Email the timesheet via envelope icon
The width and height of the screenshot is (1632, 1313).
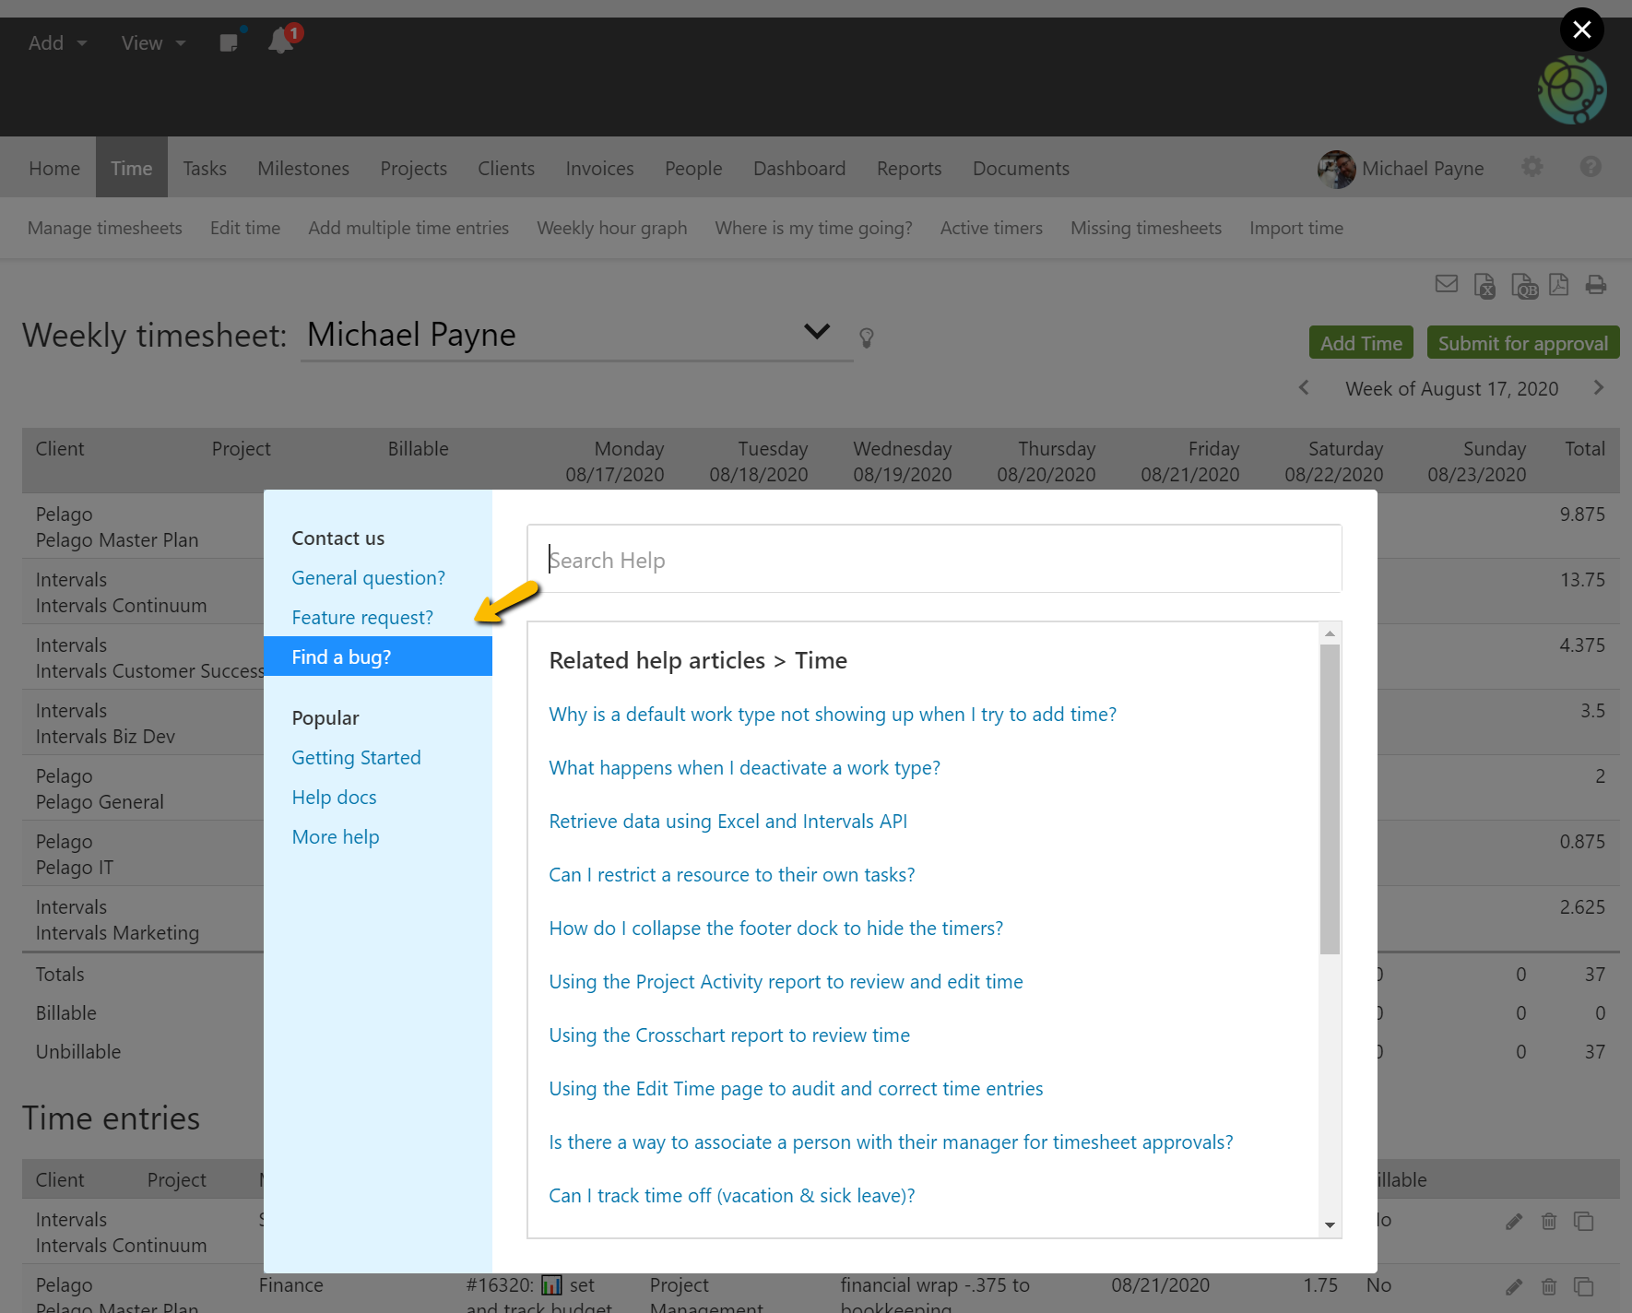pyautogui.click(x=1447, y=285)
